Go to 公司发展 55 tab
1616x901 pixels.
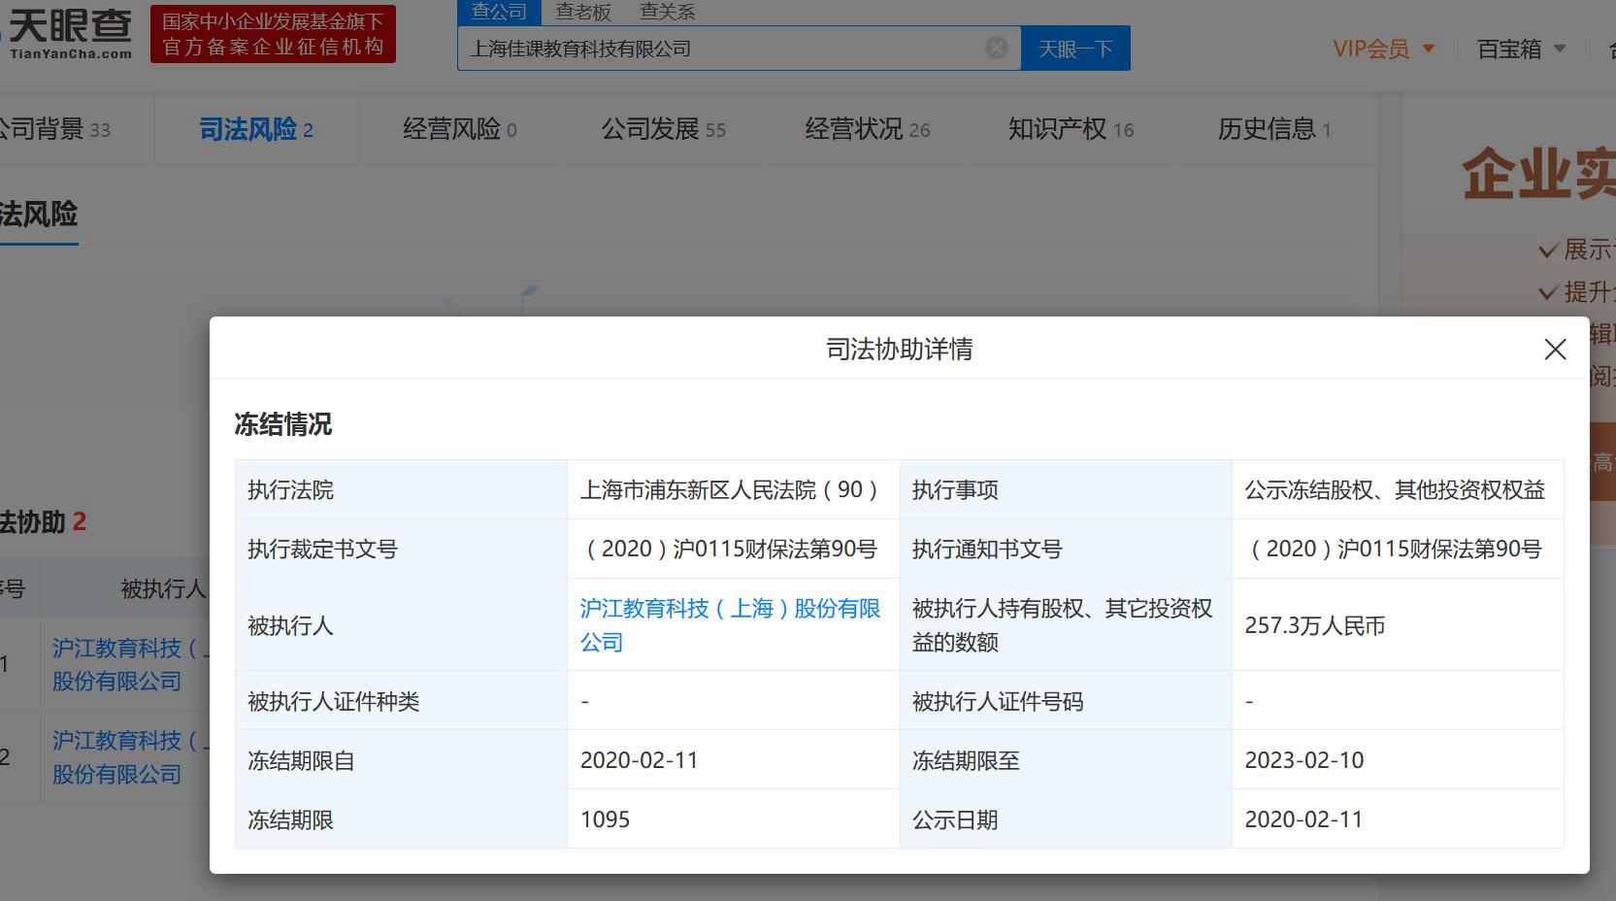(664, 129)
